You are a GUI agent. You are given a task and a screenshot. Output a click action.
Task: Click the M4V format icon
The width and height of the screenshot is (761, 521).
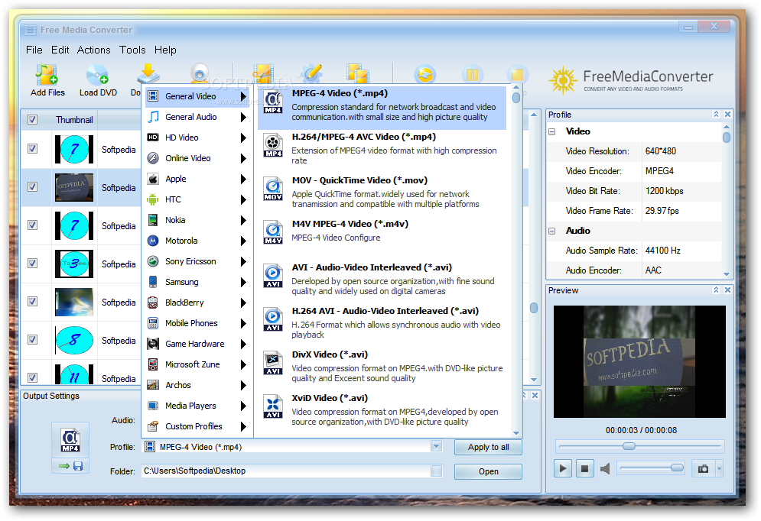click(273, 233)
